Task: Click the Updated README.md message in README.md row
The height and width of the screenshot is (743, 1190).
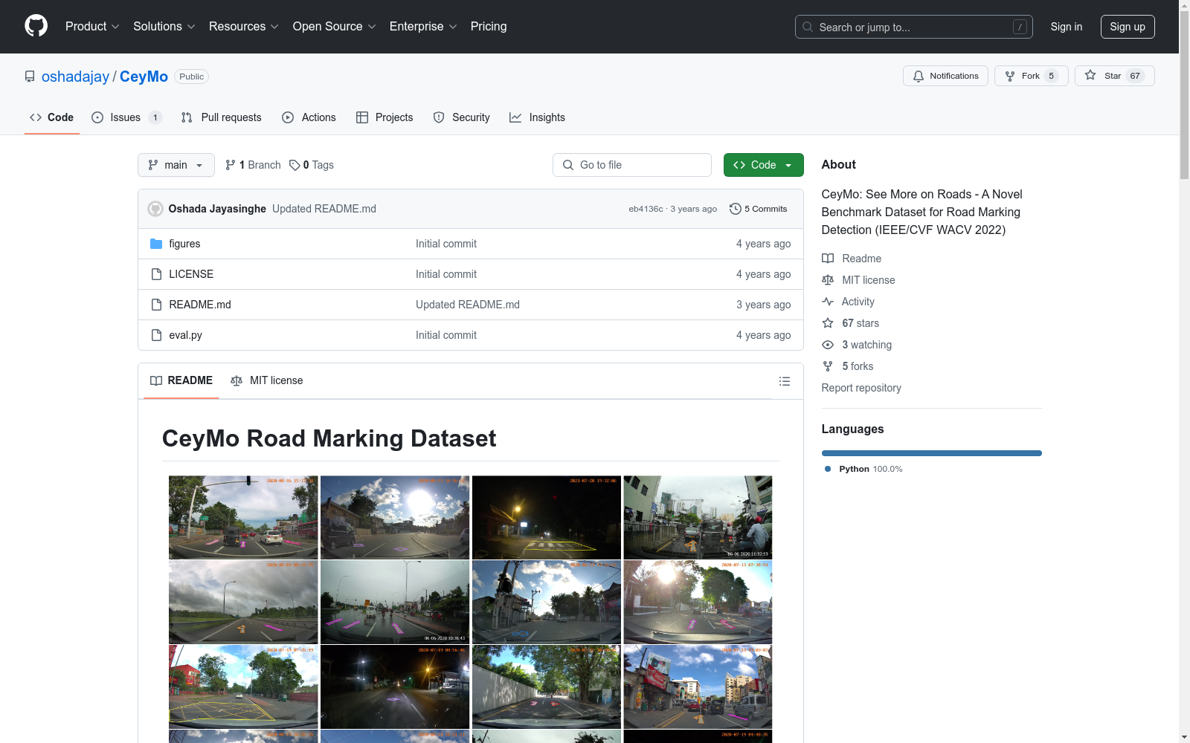Action: pyautogui.click(x=468, y=305)
